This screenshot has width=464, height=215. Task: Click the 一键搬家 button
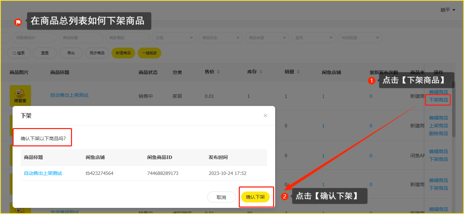[x=149, y=53]
